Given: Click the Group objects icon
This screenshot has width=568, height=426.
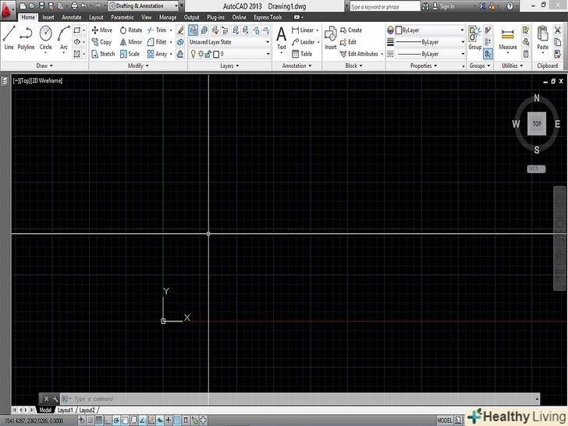Looking at the screenshot, I should click(x=474, y=37).
